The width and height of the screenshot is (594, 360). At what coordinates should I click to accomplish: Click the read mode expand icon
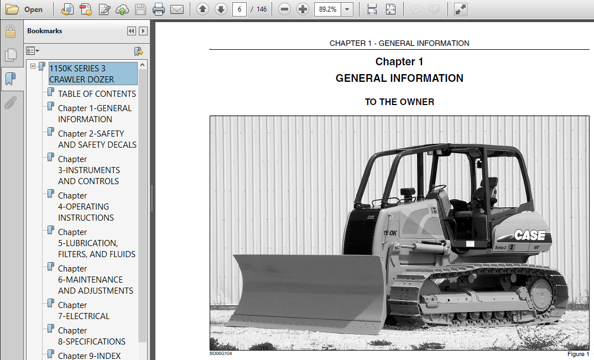coord(460,9)
